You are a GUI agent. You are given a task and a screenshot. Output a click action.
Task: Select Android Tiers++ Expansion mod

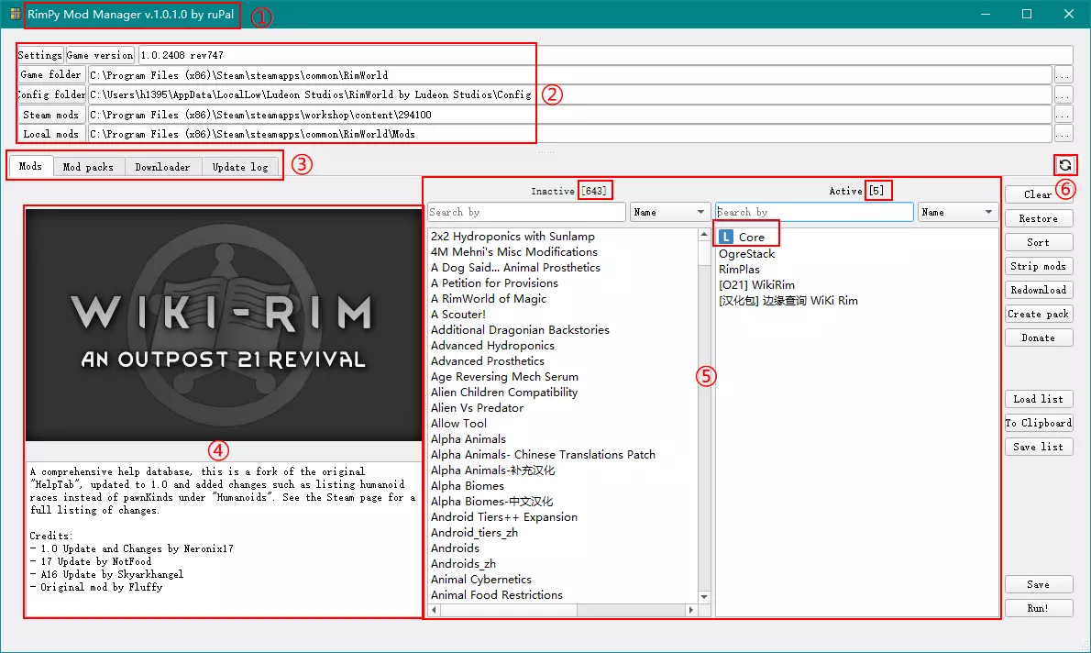pyautogui.click(x=503, y=517)
